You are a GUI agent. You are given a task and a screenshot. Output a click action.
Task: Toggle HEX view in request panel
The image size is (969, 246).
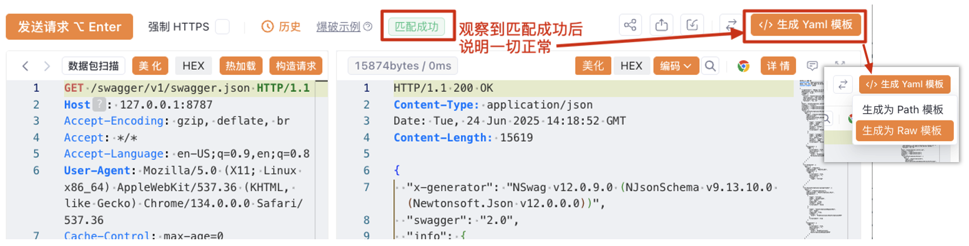pos(193,66)
